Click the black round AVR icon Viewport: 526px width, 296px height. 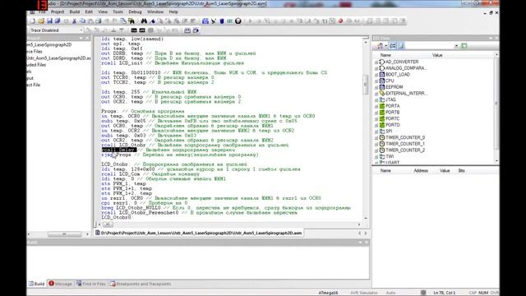point(238,21)
